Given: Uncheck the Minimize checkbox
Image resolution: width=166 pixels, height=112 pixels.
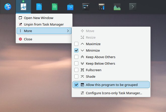Looking at the screenshot, I should click(x=76, y=50).
